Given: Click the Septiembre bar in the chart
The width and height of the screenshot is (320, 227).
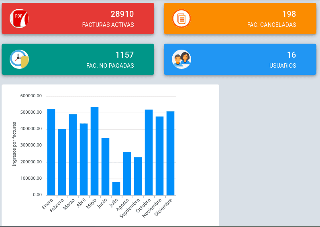Looking at the screenshot, I should [138, 177].
